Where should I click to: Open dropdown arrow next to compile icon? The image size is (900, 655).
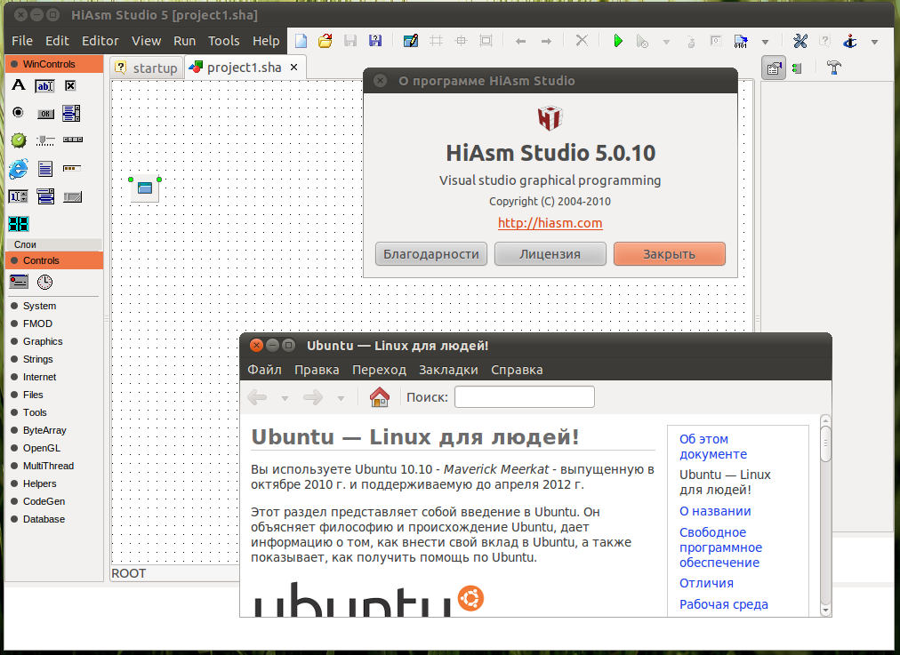tap(765, 42)
